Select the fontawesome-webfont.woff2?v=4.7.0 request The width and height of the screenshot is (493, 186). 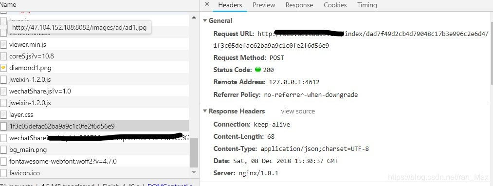coord(94,162)
